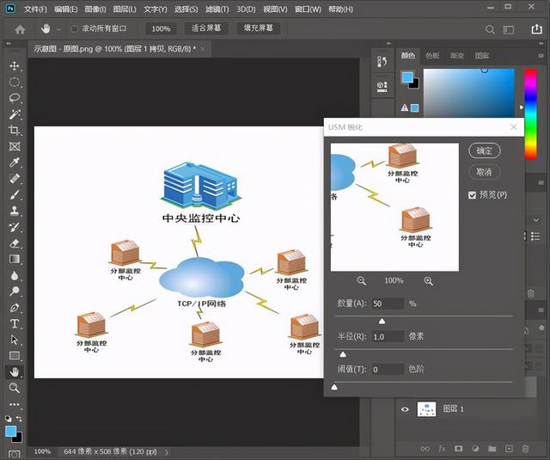Select the Crop tool
550x460 pixels.
point(15,130)
